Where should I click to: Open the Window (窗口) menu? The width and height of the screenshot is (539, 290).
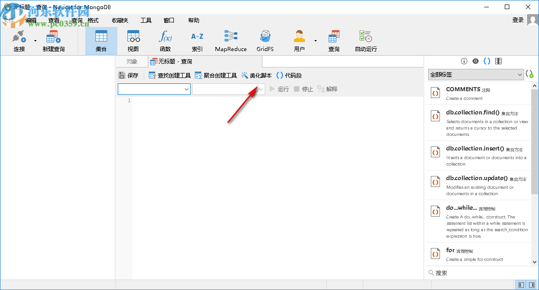(169, 20)
